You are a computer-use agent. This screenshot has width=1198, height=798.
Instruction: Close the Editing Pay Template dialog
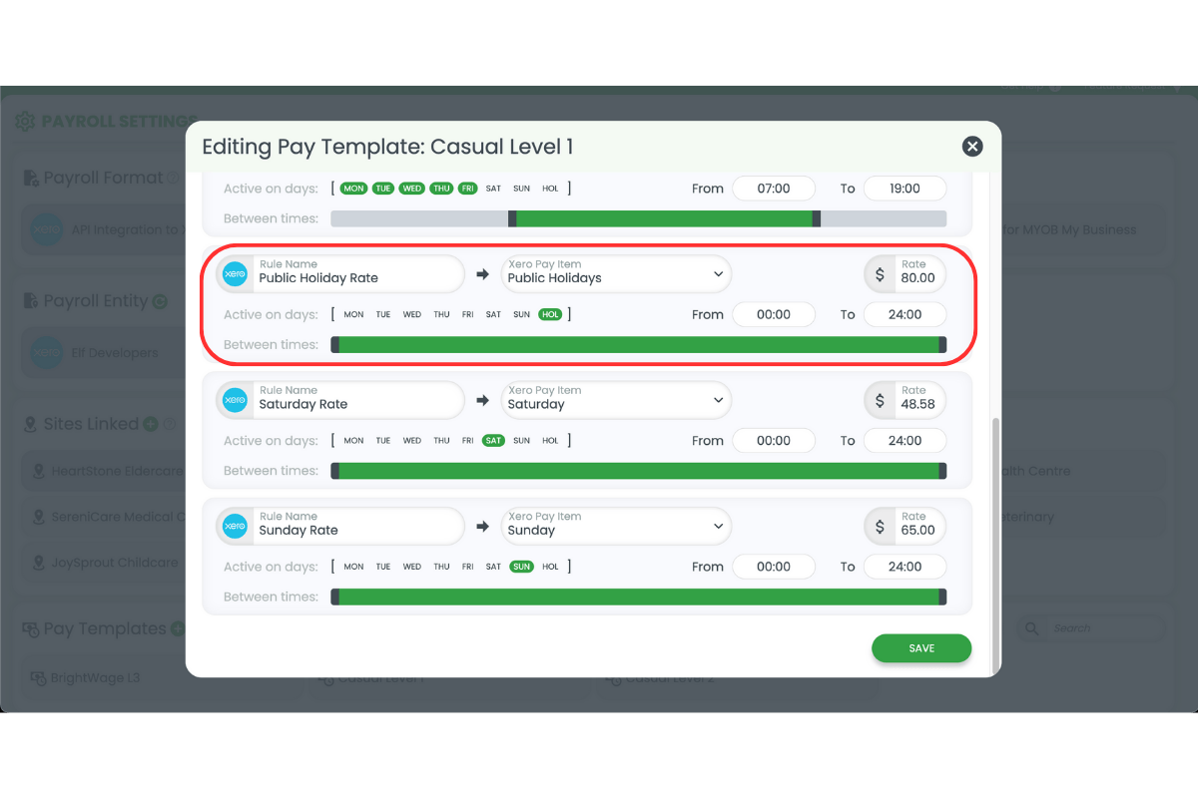coord(971,147)
